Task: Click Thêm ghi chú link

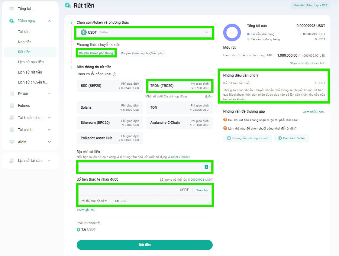Action: point(86,210)
